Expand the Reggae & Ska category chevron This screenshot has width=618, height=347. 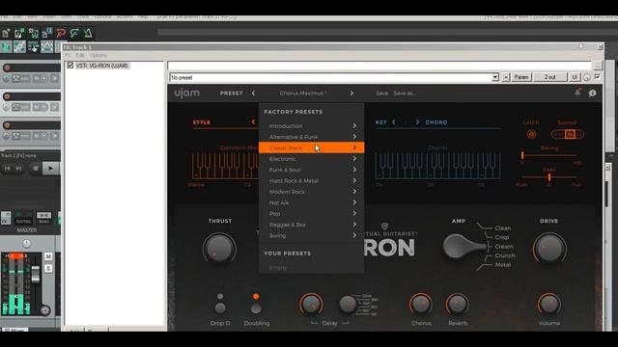(354, 225)
